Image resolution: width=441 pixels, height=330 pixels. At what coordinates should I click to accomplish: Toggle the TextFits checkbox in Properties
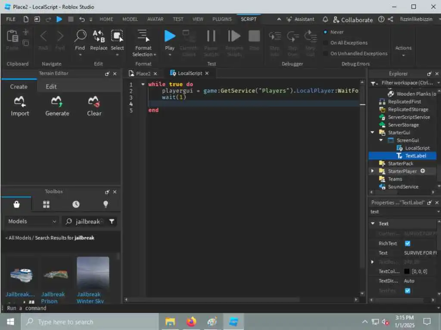pos(407,290)
